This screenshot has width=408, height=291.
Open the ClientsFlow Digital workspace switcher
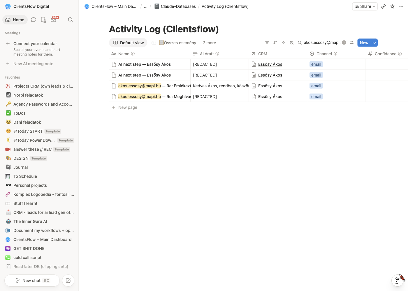point(27,6)
